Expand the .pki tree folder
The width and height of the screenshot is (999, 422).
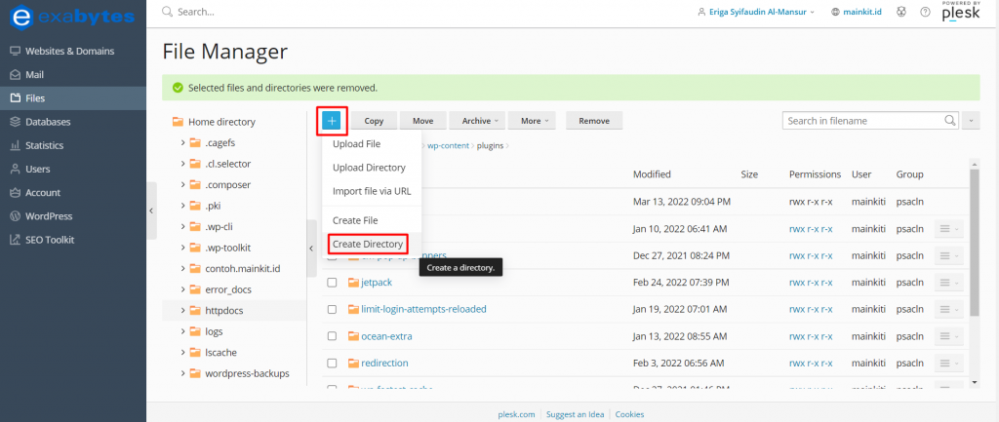(182, 206)
